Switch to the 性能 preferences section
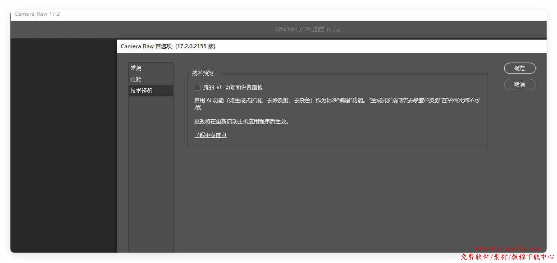557x263 pixels. 136,79
